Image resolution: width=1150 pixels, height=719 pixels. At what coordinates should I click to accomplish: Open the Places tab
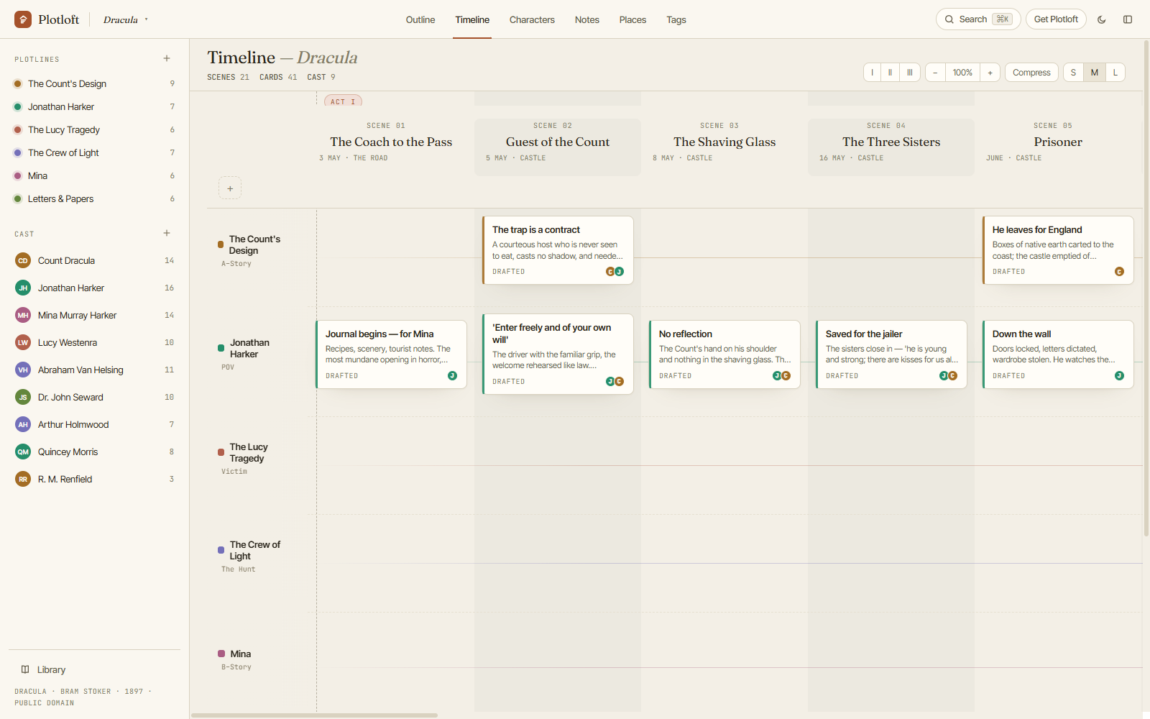[x=632, y=19]
